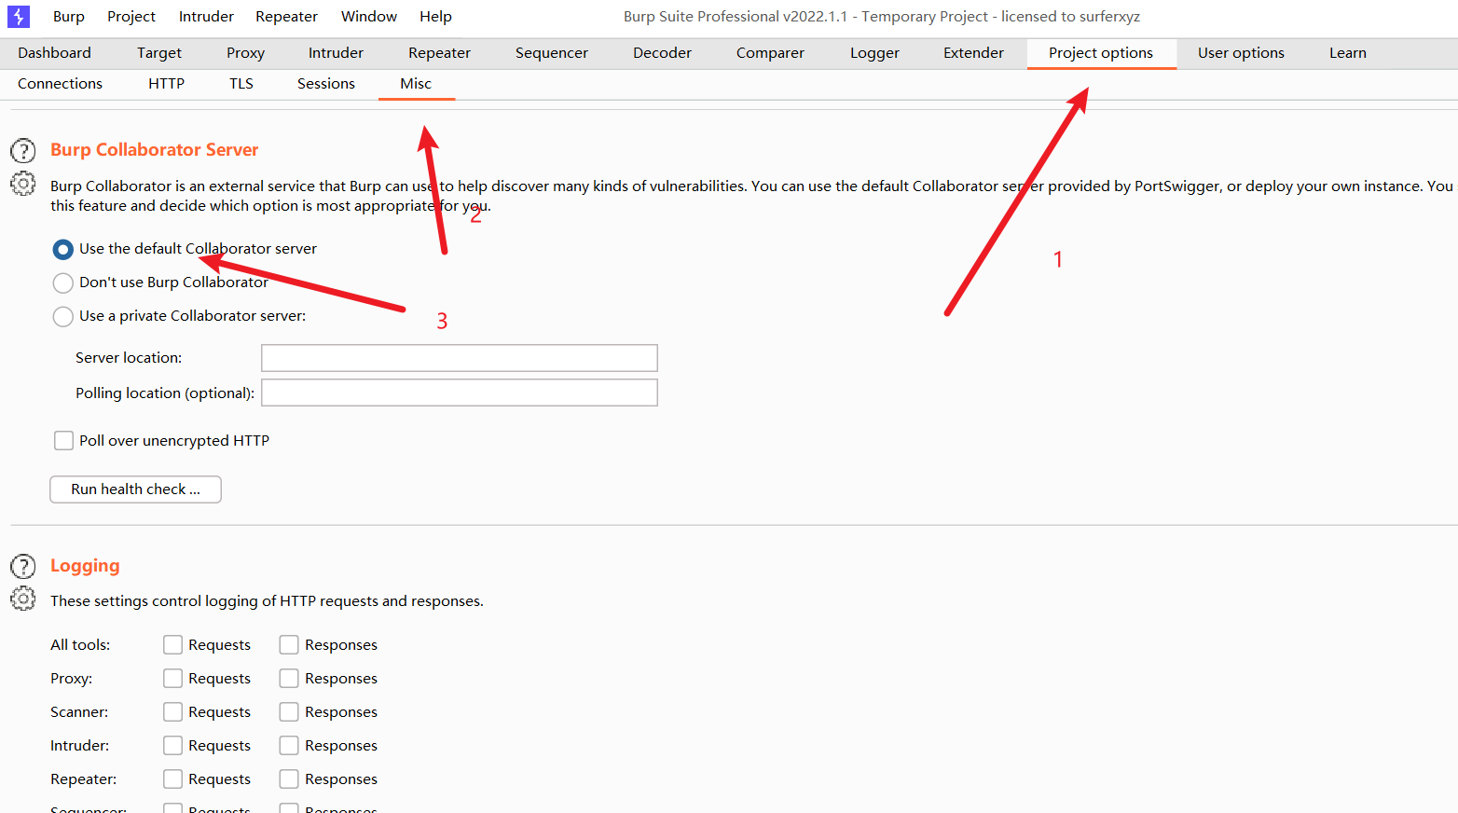Click the Burp Collaborator Server heading
The height and width of the screenshot is (813, 1458).
154,150
